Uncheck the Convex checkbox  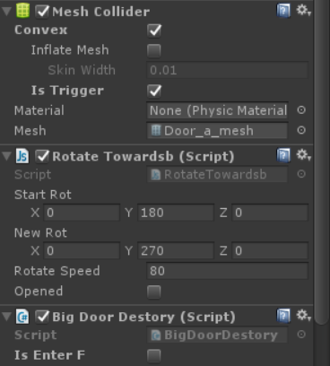point(154,30)
